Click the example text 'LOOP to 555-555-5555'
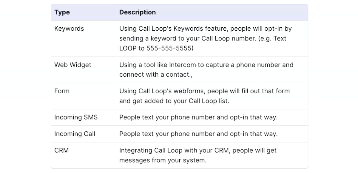This screenshot has height=173, width=358. (156, 48)
